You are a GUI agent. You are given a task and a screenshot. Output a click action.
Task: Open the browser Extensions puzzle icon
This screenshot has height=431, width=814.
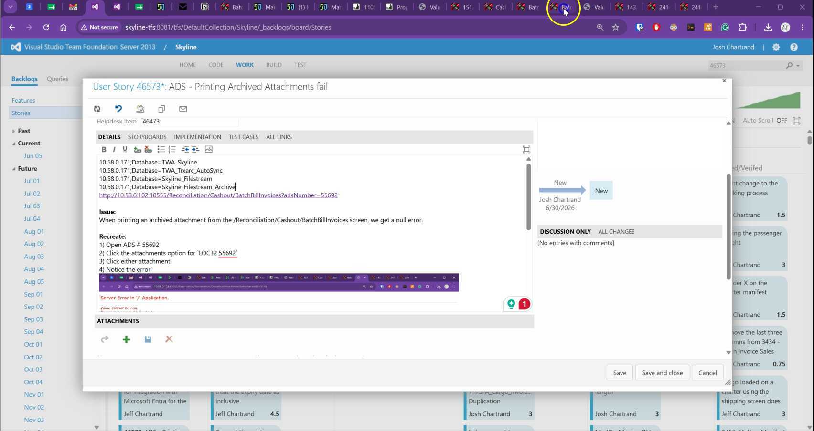point(742,27)
